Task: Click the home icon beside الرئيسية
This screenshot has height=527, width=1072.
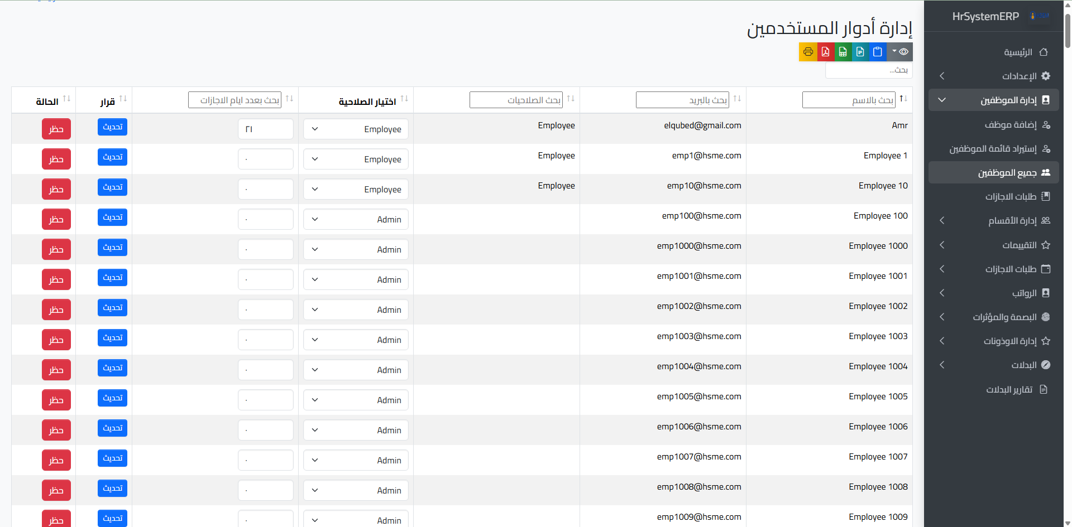Action: (x=1044, y=52)
